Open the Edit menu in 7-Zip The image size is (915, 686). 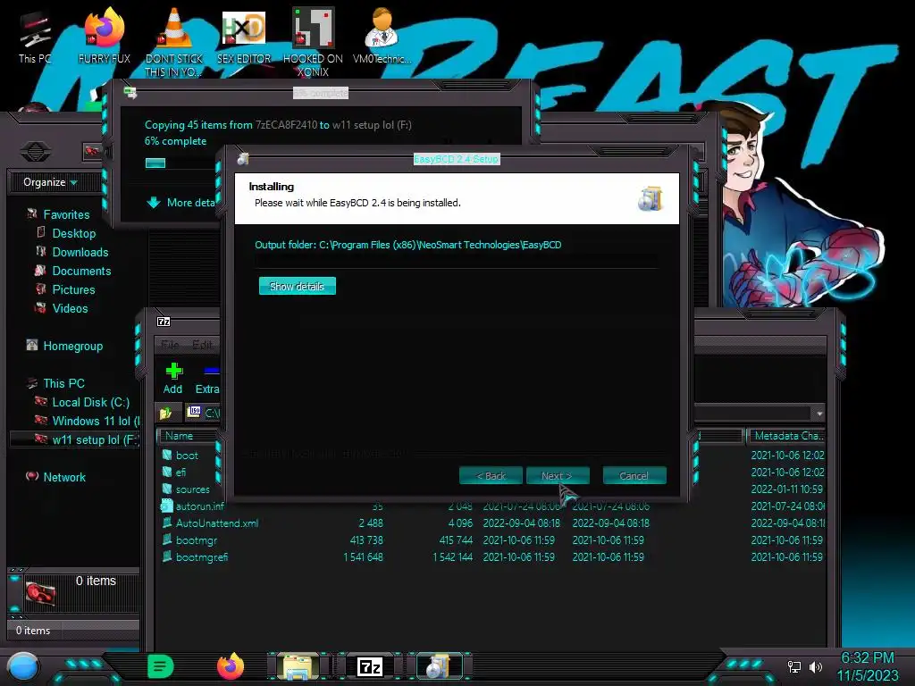202,344
